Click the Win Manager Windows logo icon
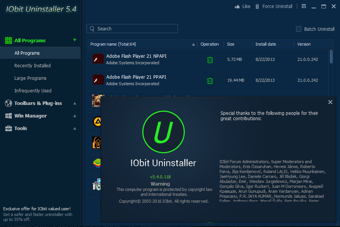340x227 pixels. (x=8, y=116)
